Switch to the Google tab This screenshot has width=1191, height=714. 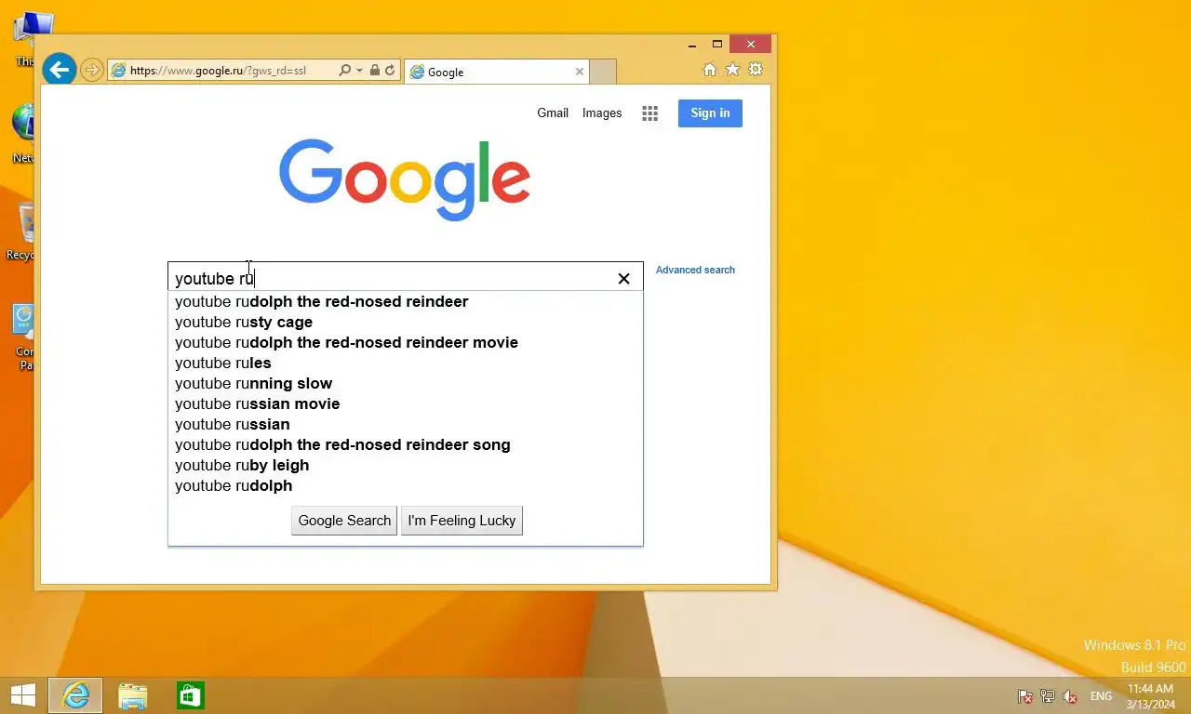click(x=498, y=72)
